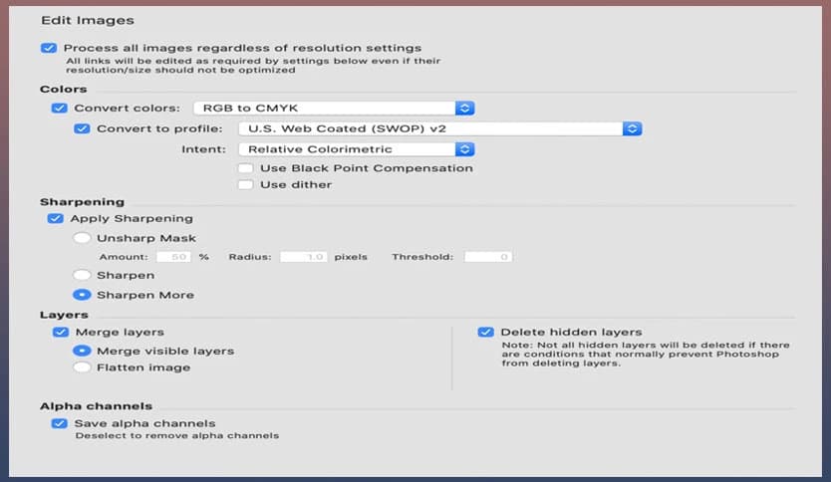Uncheck Process all images regardless of resolution
This screenshot has height=482, width=831.
pos(49,48)
